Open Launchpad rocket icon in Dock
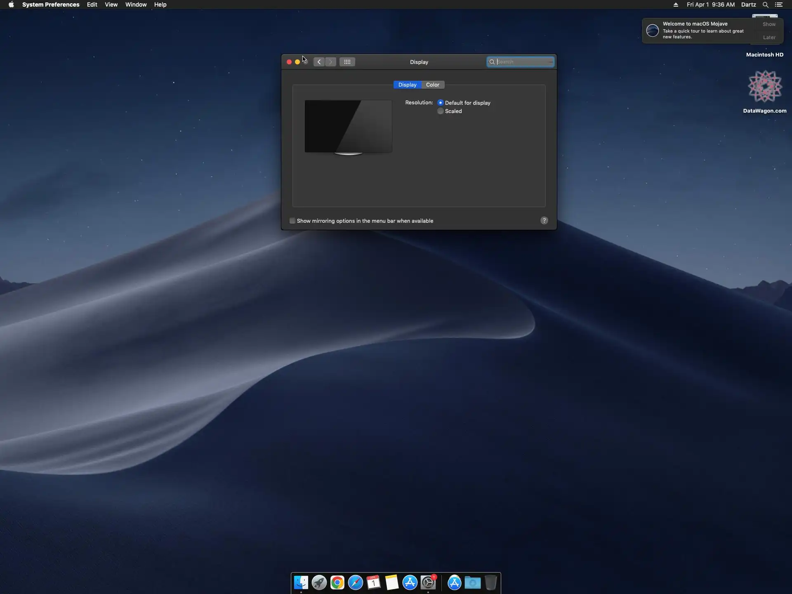The height and width of the screenshot is (594, 792). (319, 582)
